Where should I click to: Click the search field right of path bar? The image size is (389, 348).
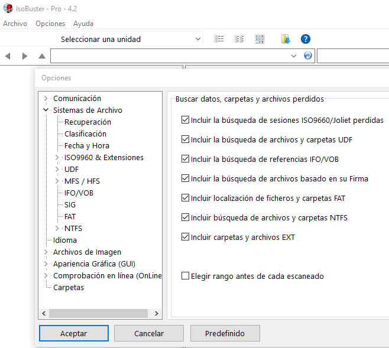353,56
